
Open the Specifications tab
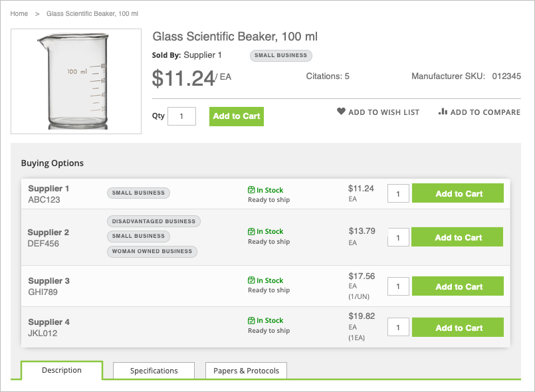[154, 371]
